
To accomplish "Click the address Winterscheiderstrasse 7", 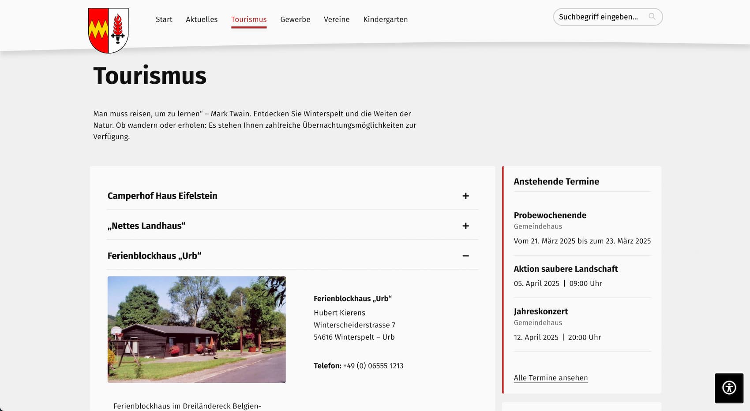I will [x=355, y=325].
